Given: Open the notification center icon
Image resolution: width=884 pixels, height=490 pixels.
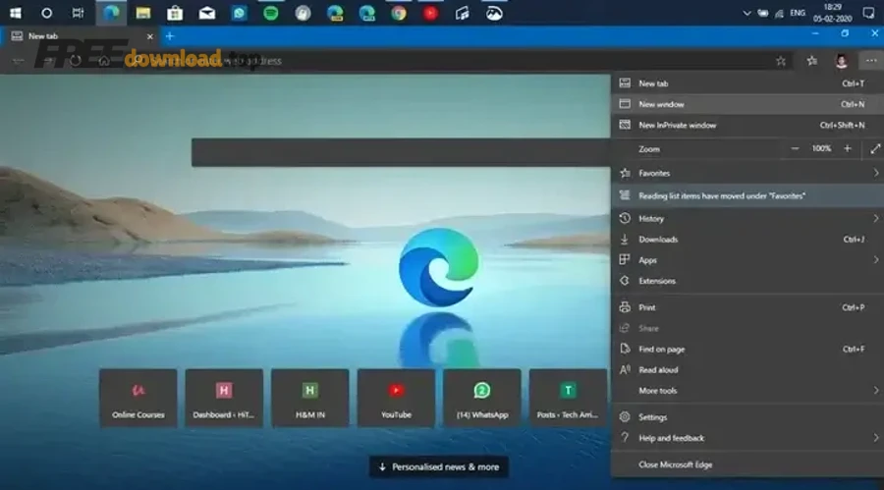Looking at the screenshot, I should (x=869, y=13).
